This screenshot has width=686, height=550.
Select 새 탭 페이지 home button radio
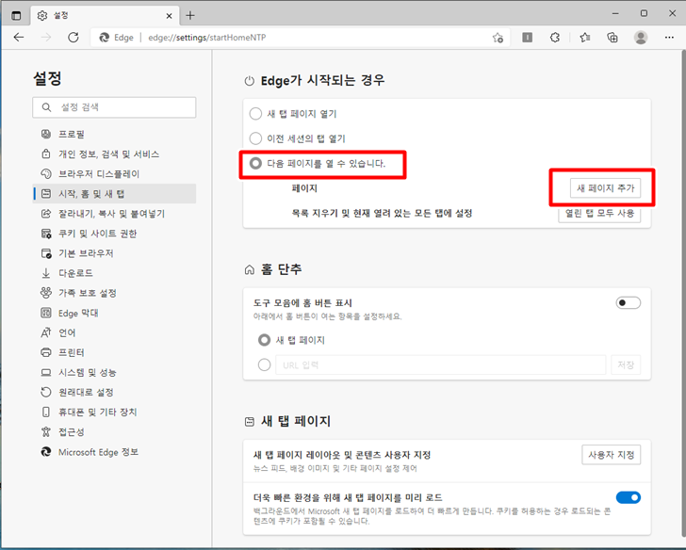click(264, 340)
